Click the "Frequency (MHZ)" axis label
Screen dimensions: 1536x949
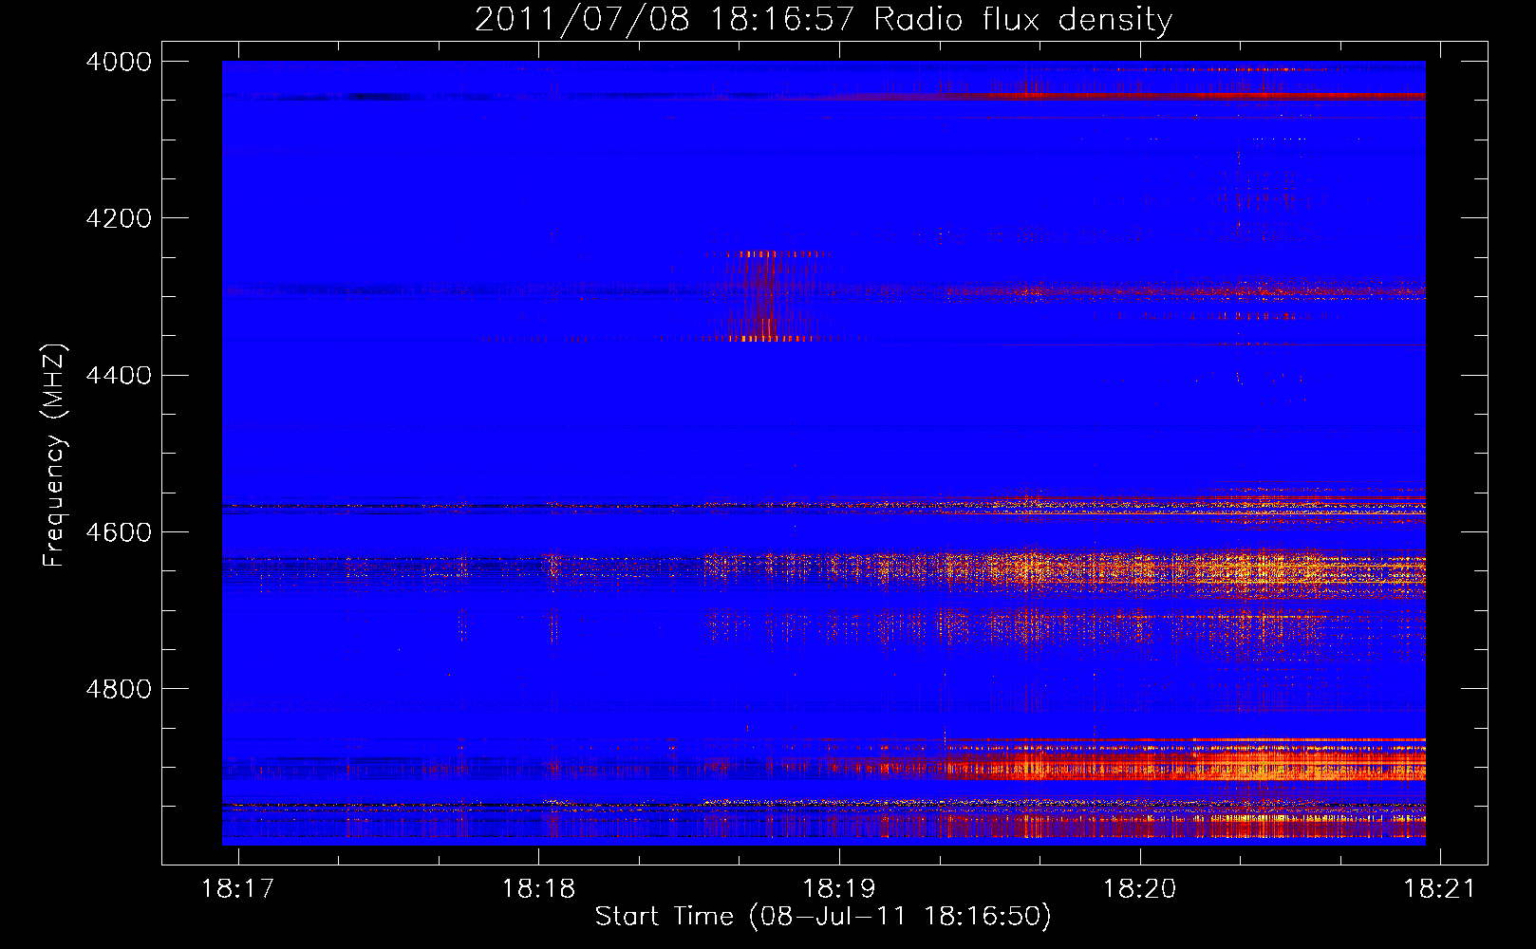(54, 455)
